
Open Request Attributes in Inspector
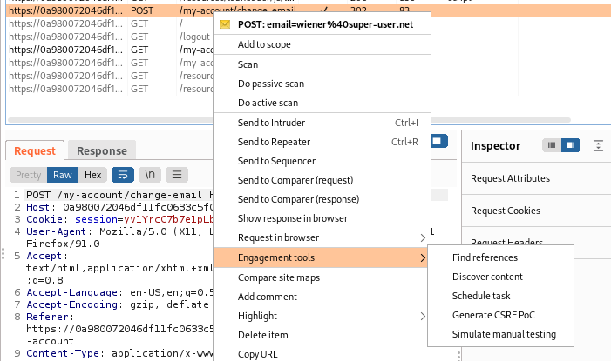[x=510, y=178]
